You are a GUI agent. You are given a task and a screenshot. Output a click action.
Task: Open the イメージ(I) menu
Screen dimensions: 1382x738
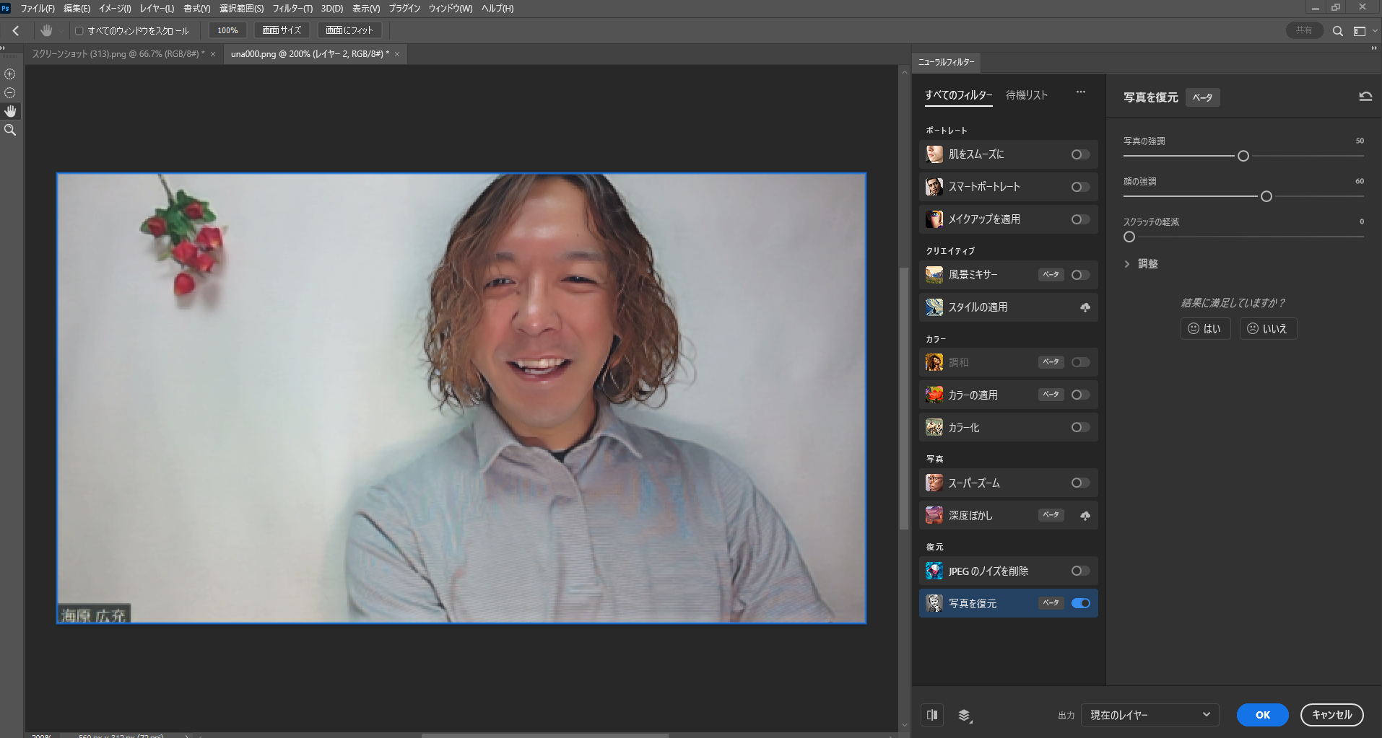coord(115,9)
